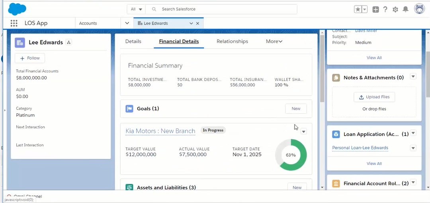The width and height of the screenshot is (430, 203).
Task: Open the All search scope dropdown
Action: 136,9
